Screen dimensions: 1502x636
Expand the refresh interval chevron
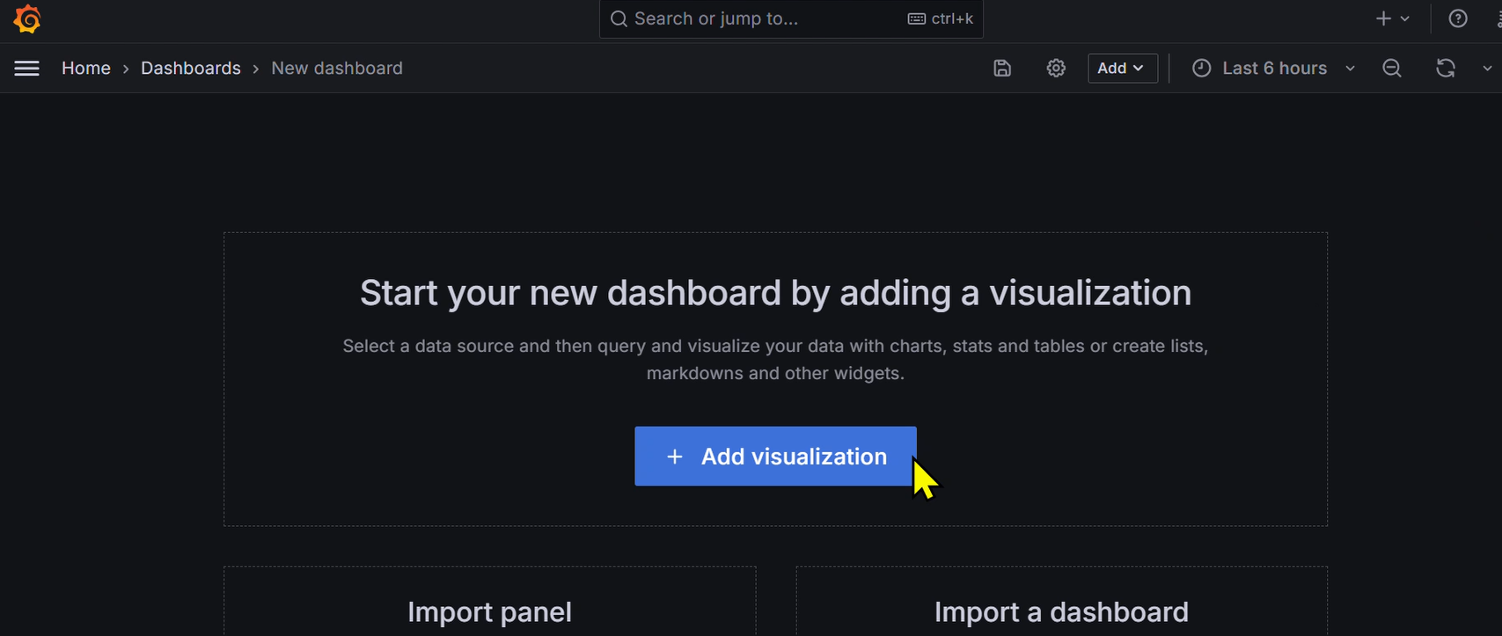tap(1487, 69)
